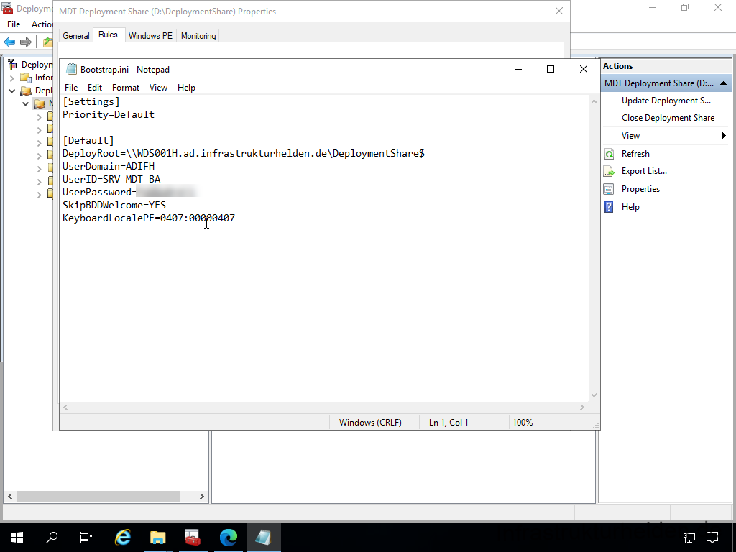Open the notification center icon
Viewport: 736px width, 552px height.
coord(712,537)
